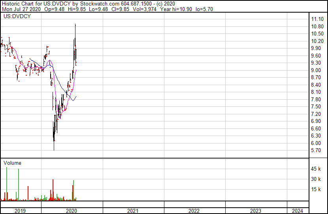Click the 'Cl=9.85' close price value
Screen dimensions: 328x214
tap(120, 9)
